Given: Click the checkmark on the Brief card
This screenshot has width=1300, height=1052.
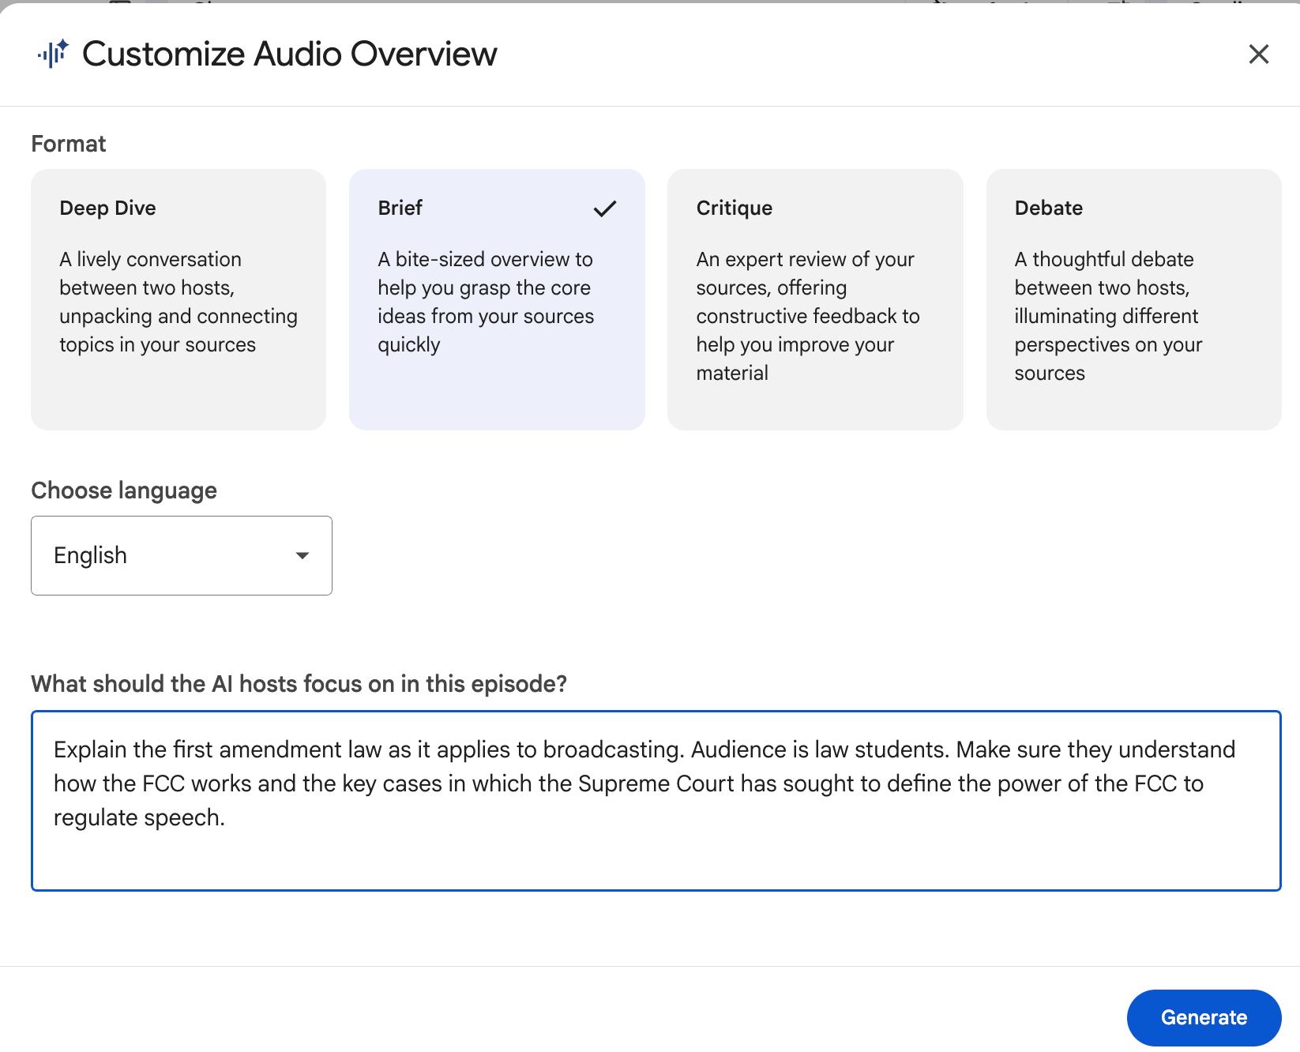Looking at the screenshot, I should (604, 209).
